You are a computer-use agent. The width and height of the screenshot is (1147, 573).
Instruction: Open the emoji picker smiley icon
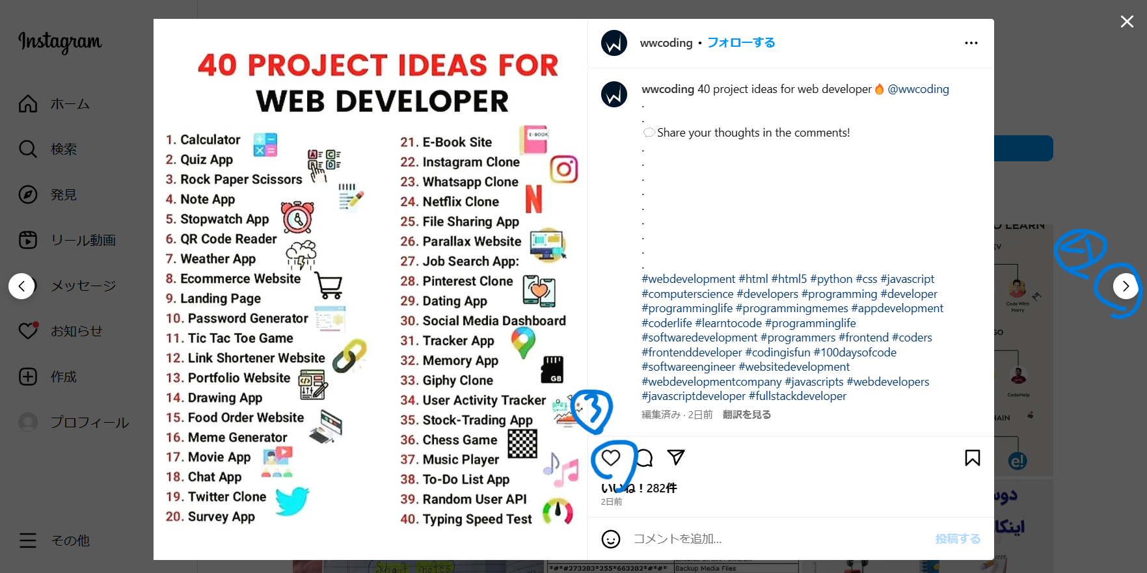tap(611, 539)
